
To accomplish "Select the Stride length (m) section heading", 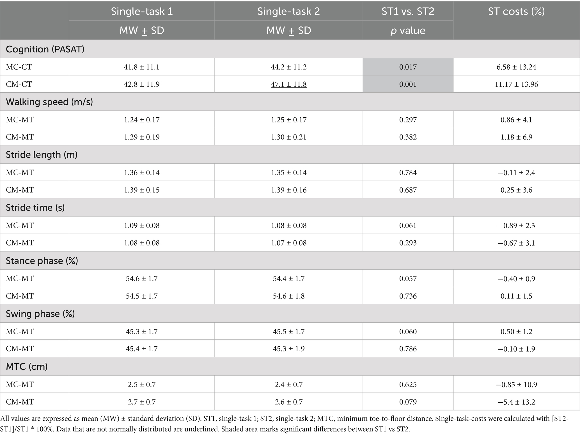I will pyautogui.click(x=42, y=155).
